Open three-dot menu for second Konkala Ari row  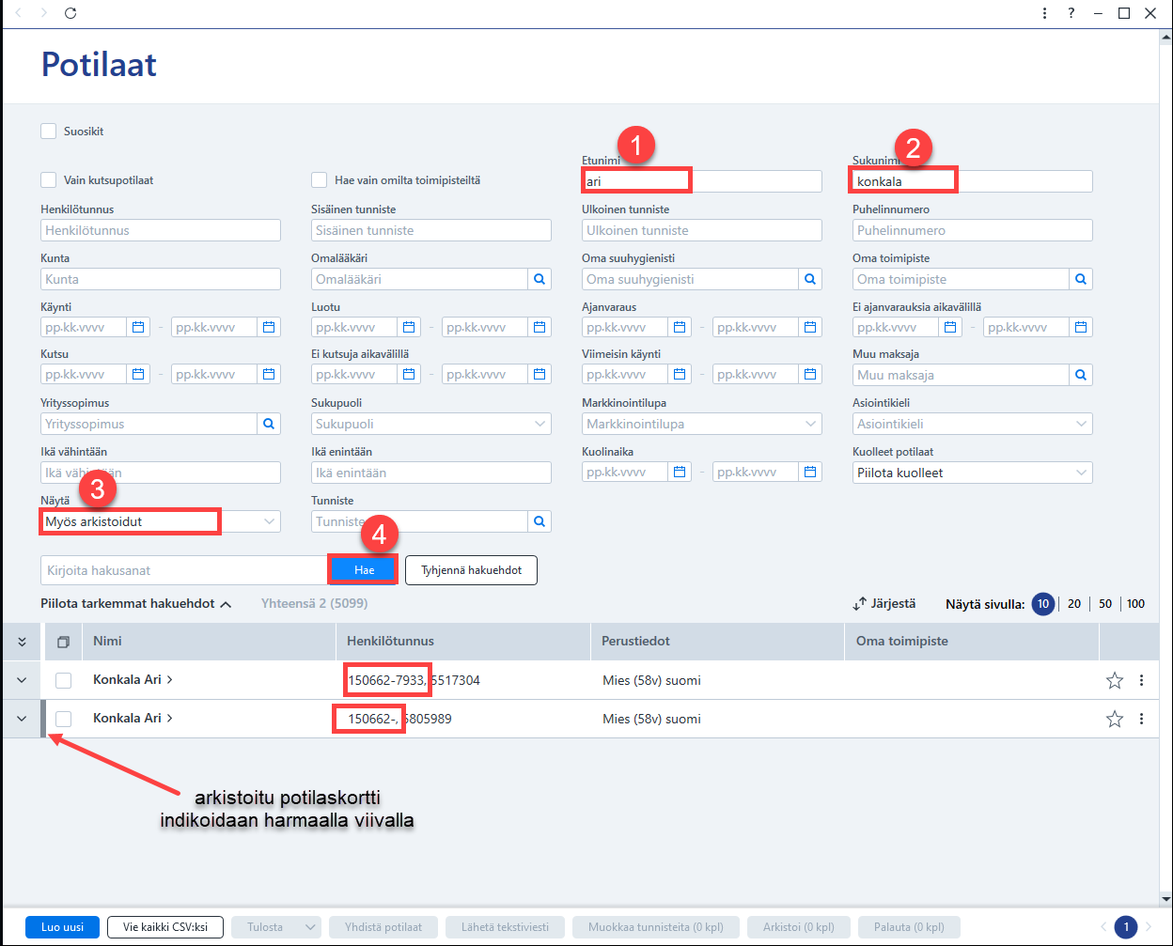pos(1141,719)
